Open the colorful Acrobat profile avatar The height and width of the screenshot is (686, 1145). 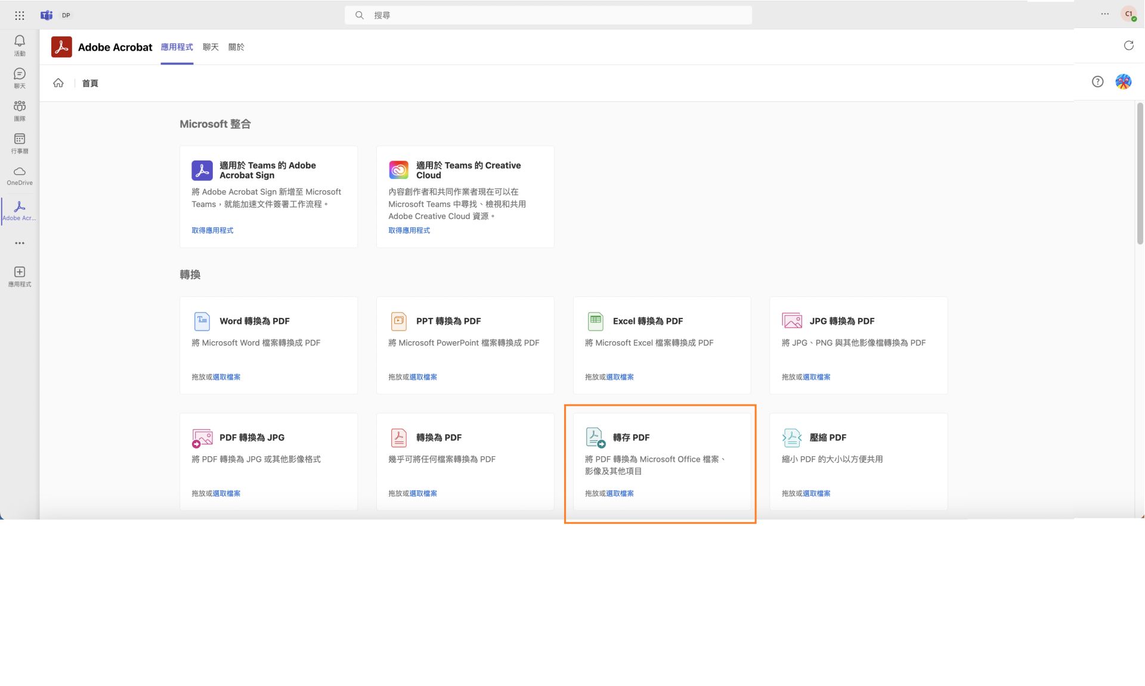tap(1124, 82)
